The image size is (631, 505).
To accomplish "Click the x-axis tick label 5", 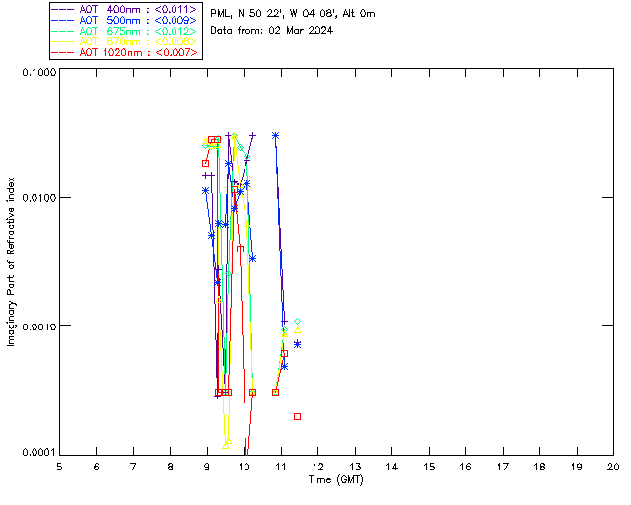I will [59, 467].
